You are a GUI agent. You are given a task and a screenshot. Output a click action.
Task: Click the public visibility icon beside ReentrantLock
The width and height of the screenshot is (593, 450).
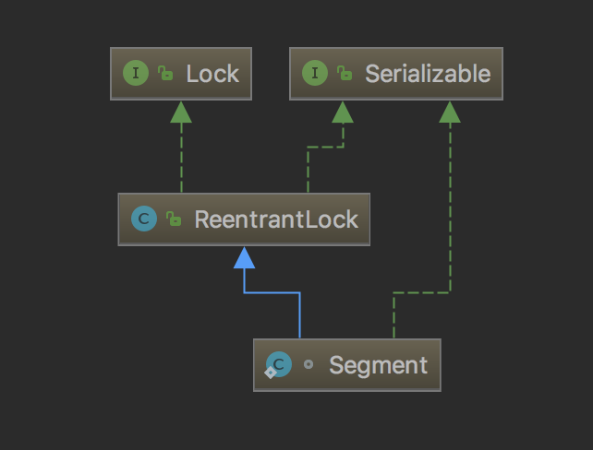tap(174, 219)
